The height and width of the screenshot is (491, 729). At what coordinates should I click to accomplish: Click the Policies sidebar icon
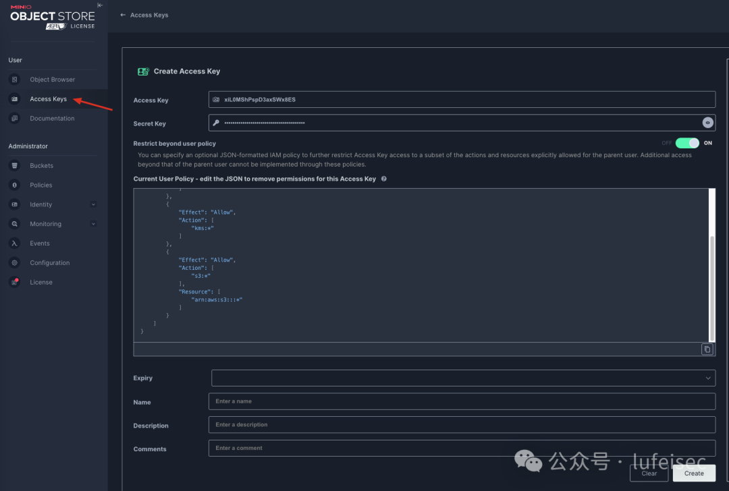point(14,185)
